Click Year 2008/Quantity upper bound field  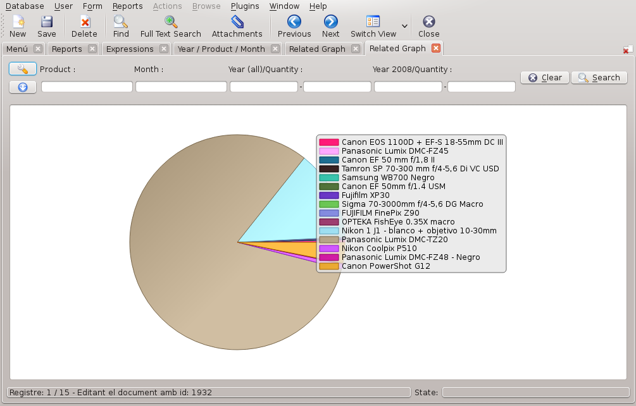pyautogui.click(x=482, y=87)
